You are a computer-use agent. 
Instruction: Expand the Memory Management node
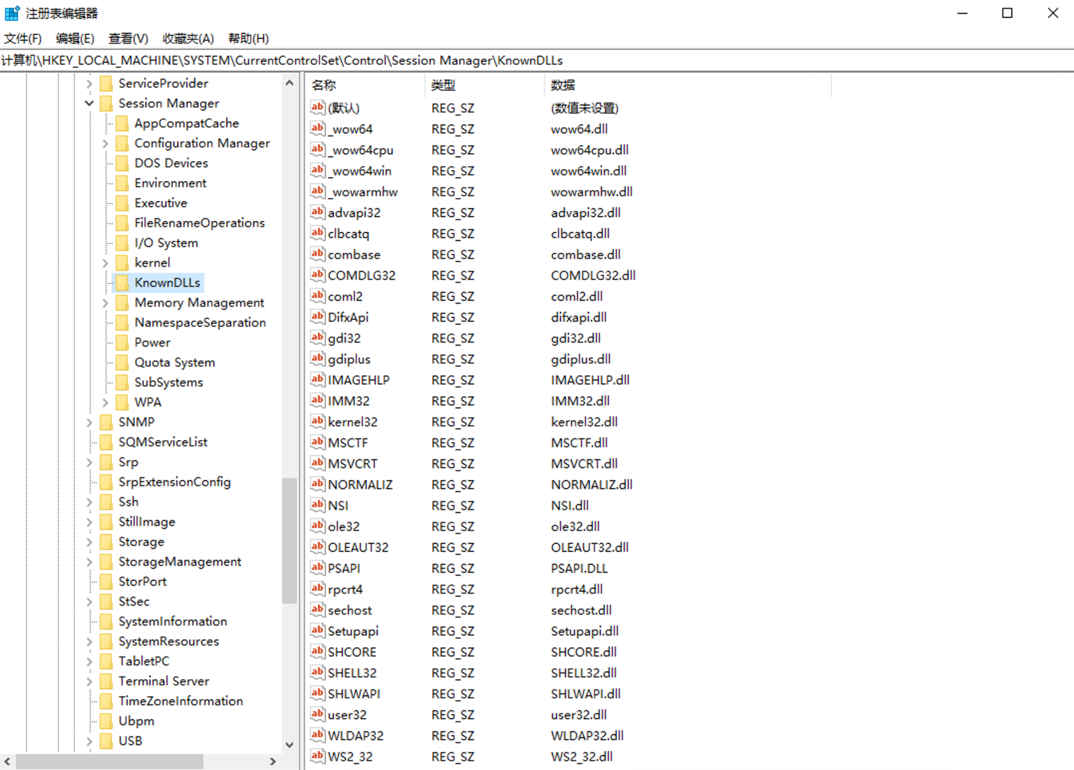pyautogui.click(x=105, y=303)
